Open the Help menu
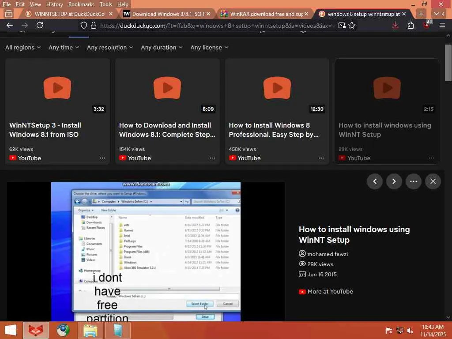The width and height of the screenshot is (452, 339). 123,4
